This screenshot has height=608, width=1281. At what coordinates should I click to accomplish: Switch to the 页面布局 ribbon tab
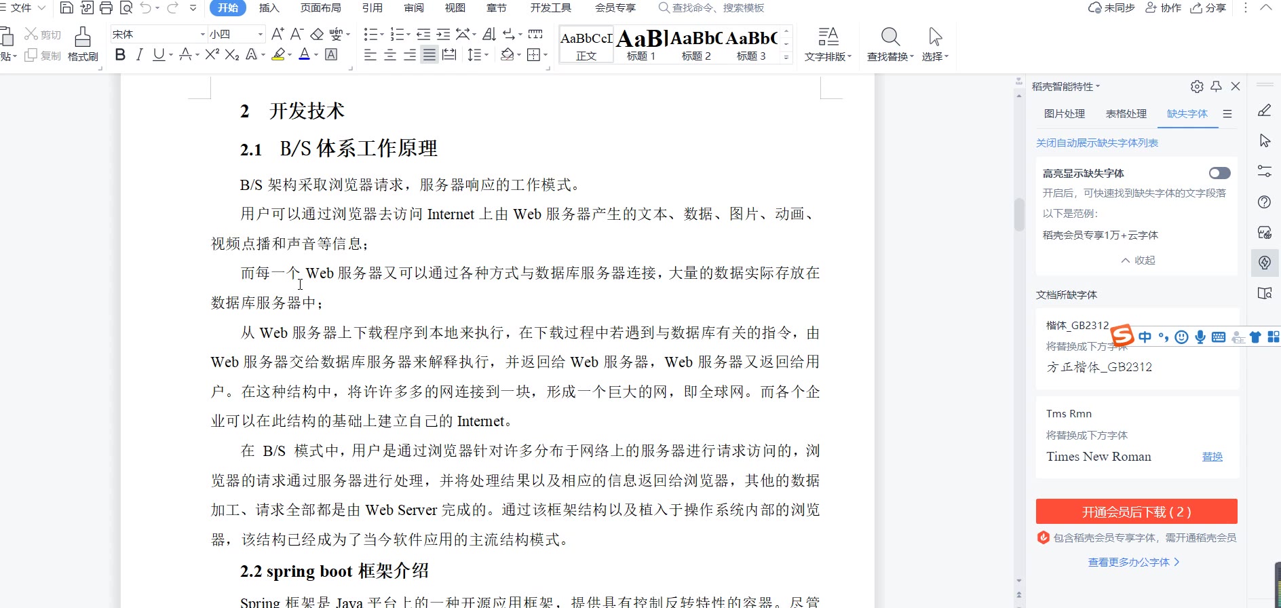(320, 7)
